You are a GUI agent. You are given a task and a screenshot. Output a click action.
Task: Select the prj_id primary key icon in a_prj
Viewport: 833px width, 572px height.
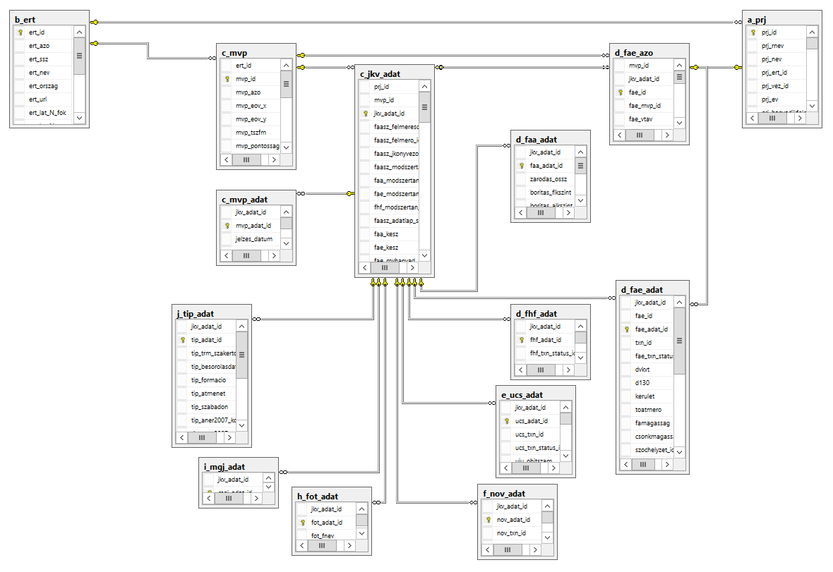click(753, 32)
